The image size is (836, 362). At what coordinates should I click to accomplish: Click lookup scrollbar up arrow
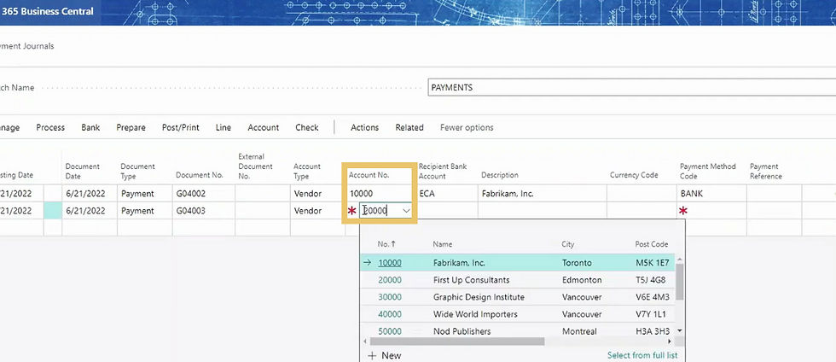[679, 260]
